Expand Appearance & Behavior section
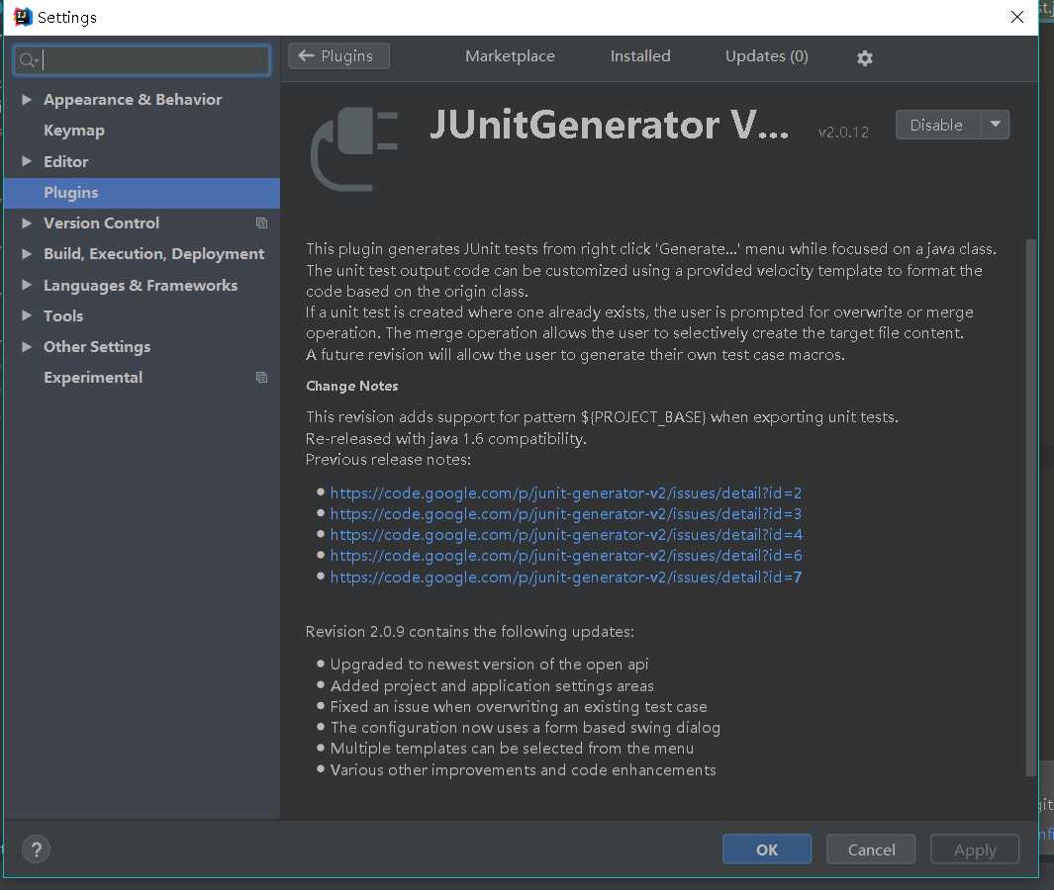 [26, 100]
